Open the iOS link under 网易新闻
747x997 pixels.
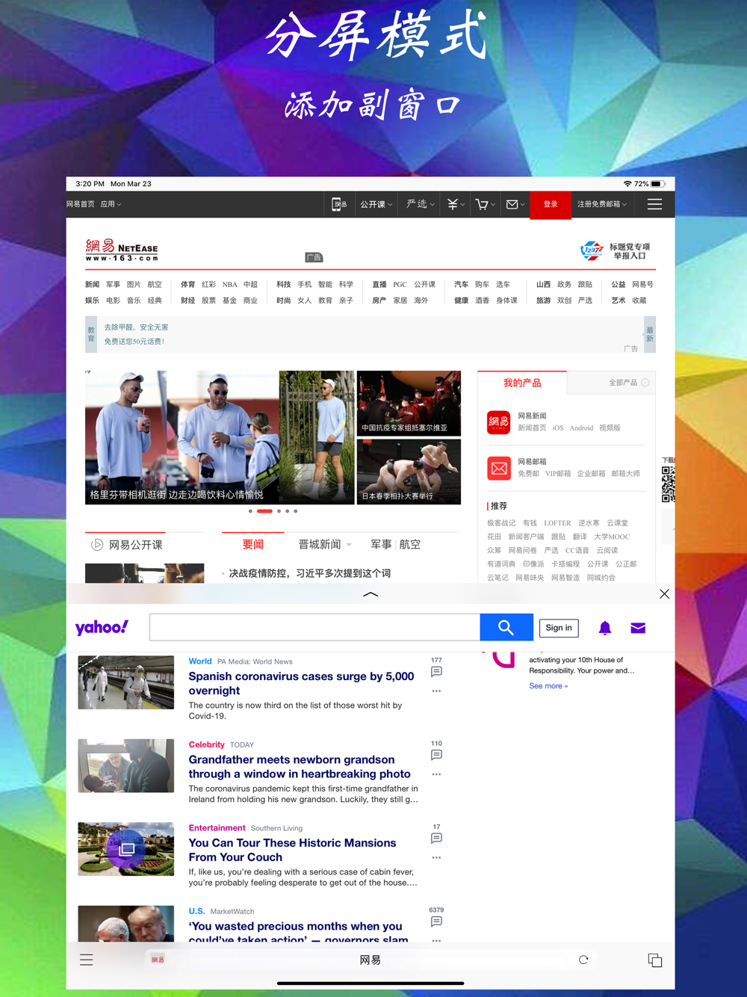tap(558, 428)
